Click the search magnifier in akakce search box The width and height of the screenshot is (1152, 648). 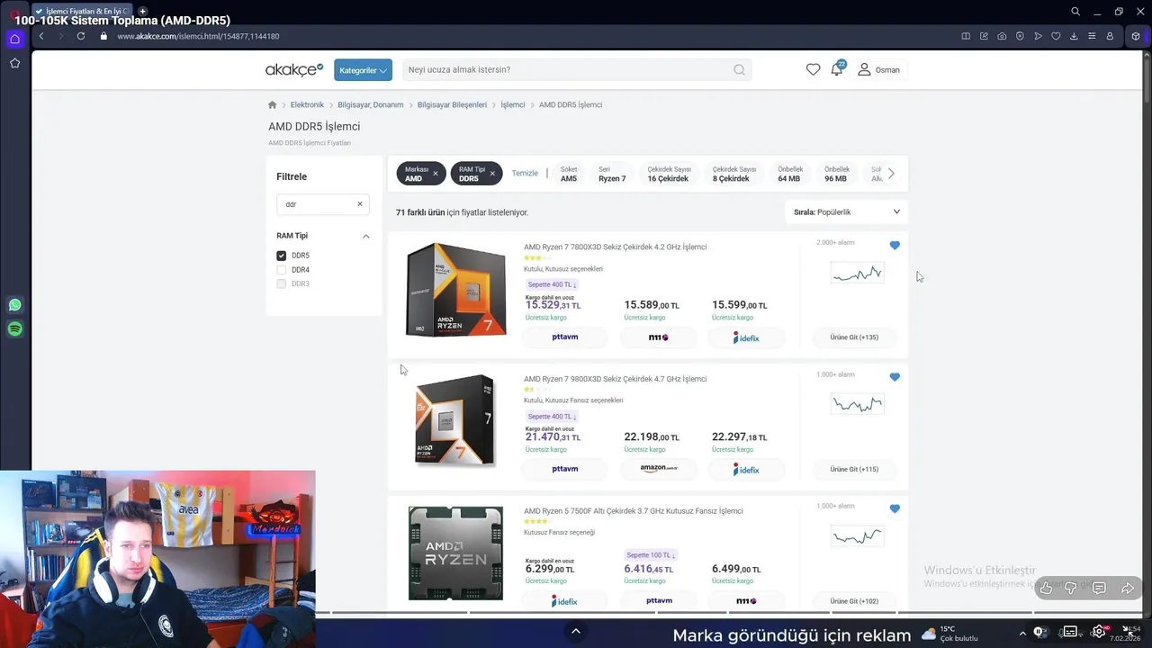click(x=739, y=69)
